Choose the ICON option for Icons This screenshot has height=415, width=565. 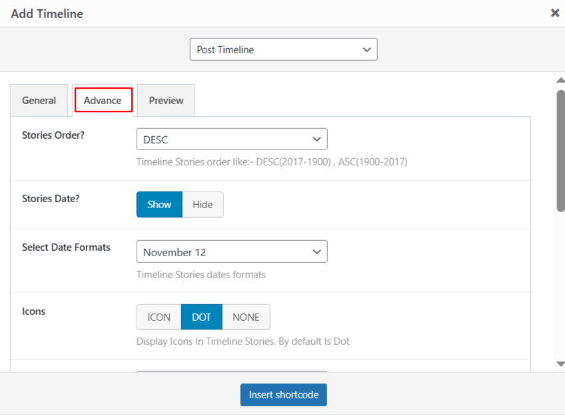159,318
